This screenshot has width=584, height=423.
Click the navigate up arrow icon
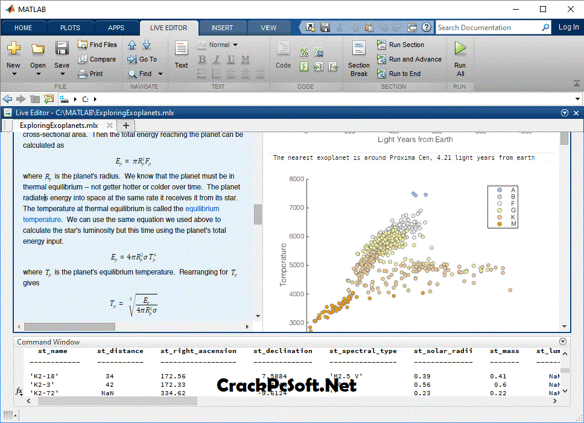pyautogui.click(x=132, y=45)
